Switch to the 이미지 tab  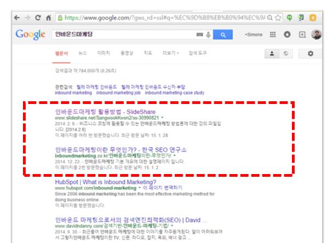103,53
